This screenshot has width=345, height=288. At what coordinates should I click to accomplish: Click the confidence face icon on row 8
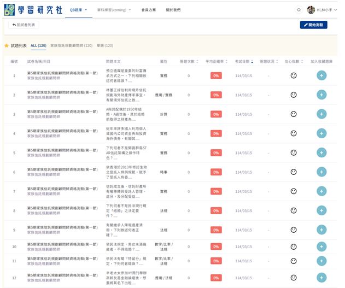coord(294,210)
